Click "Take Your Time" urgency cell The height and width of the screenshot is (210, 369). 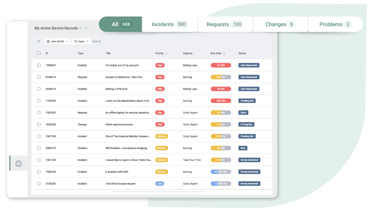click(x=192, y=160)
